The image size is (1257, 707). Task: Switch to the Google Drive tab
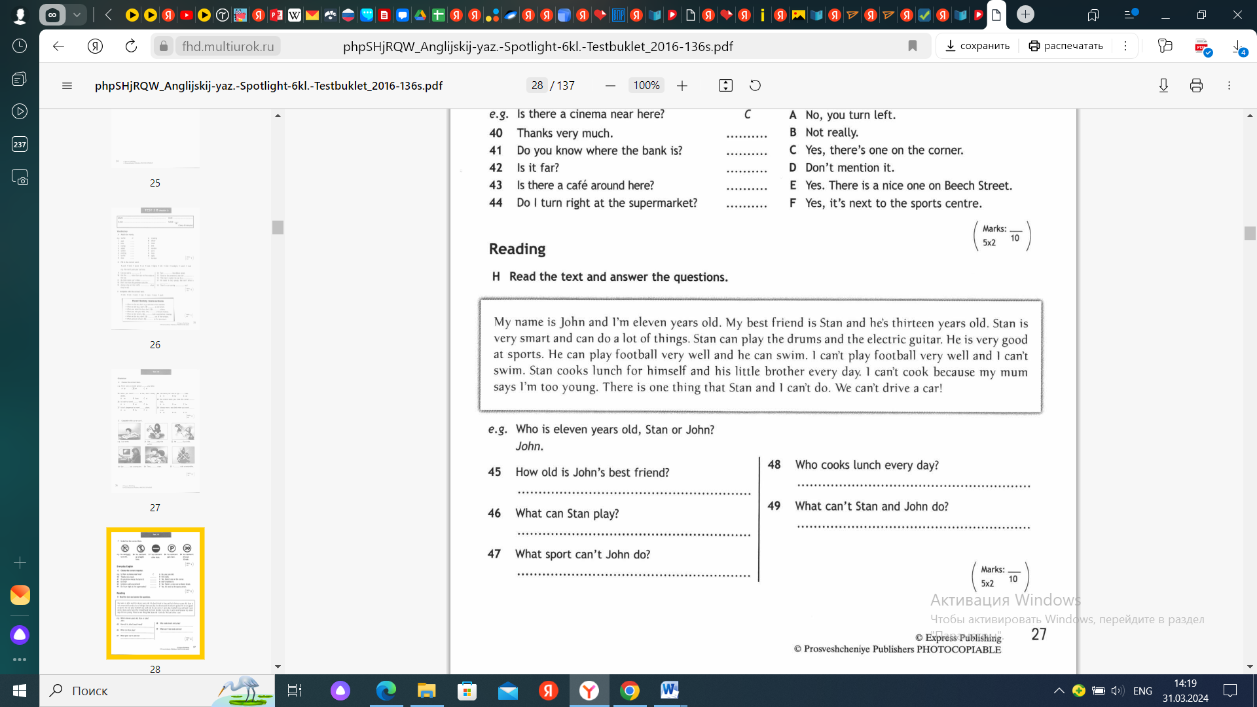[x=420, y=14]
